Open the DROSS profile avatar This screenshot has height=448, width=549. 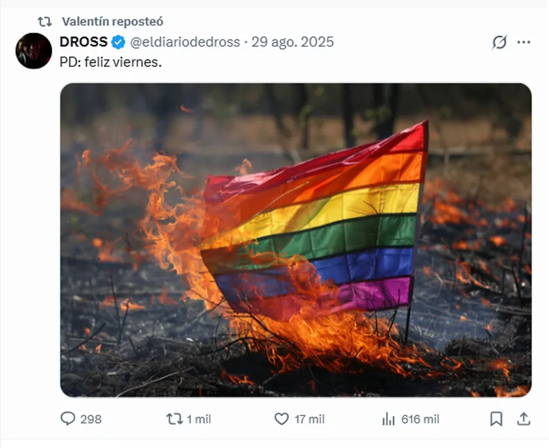click(x=33, y=51)
